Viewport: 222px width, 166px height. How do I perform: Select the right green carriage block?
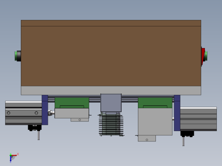155,103
